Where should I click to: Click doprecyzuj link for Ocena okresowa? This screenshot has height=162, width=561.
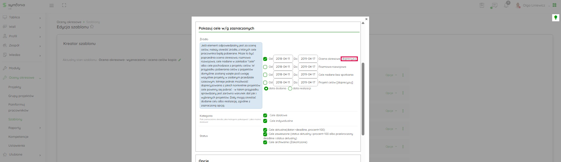click(x=349, y=59)
